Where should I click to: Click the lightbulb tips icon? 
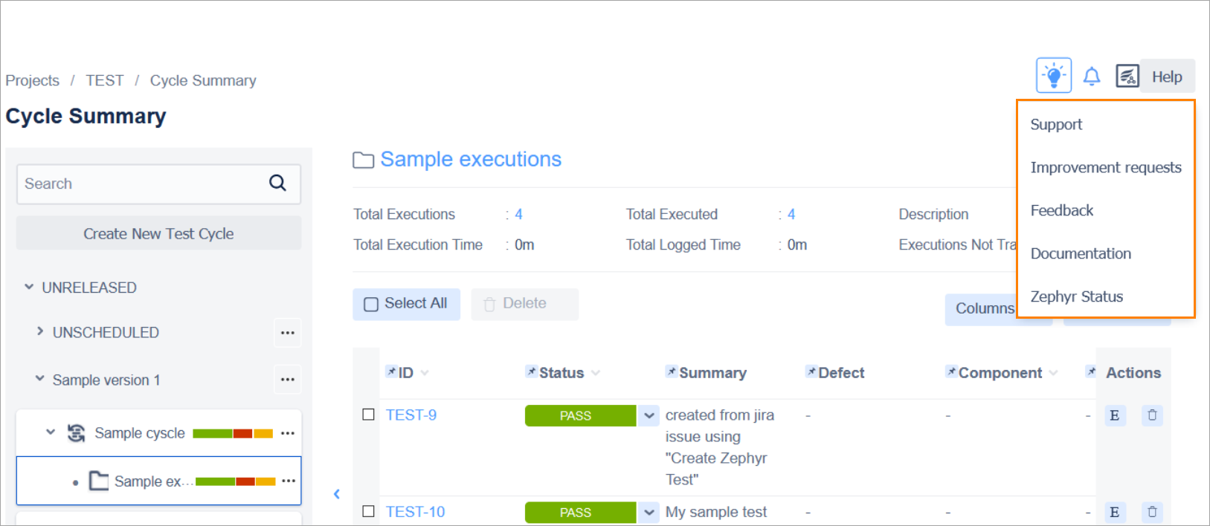[1053, 76]
